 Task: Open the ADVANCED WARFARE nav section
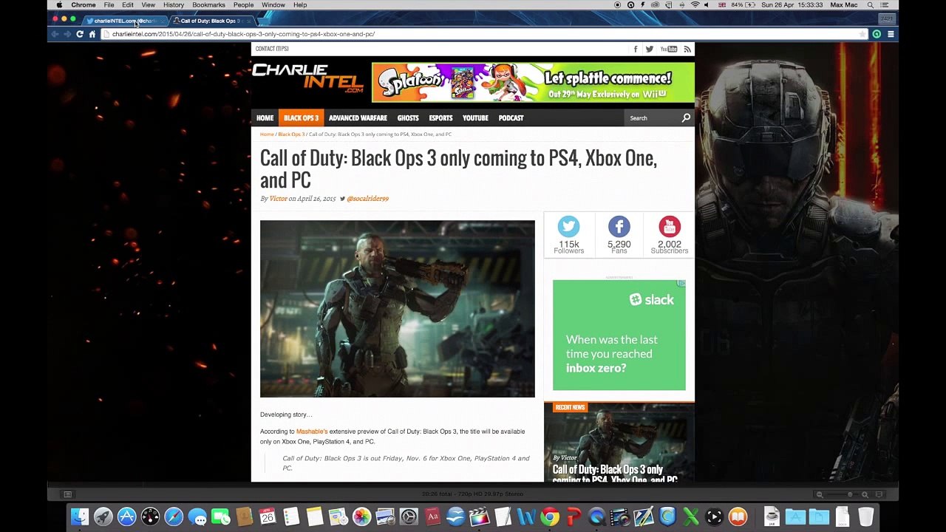(x=358, y=118)
